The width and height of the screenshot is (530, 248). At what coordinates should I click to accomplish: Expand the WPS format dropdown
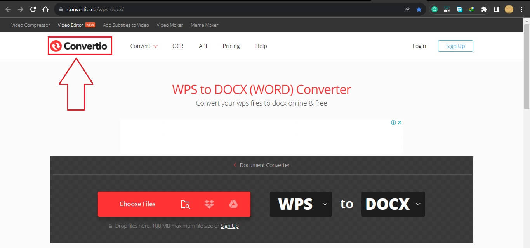pos(325,204)
